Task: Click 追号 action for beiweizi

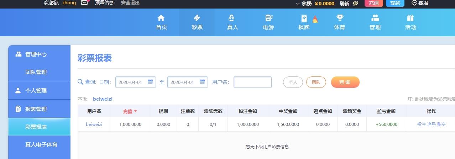Action: (432, 124)
